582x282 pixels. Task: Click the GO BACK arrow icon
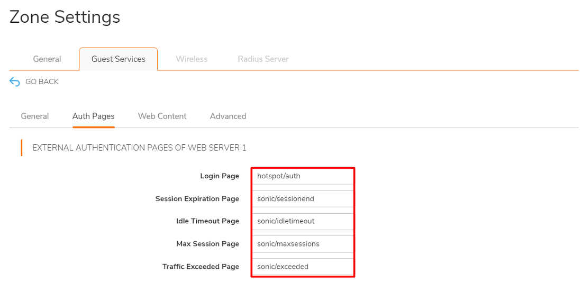tap(15, 82)
